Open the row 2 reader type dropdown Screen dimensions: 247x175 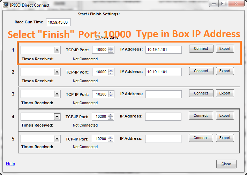[57, 72]
